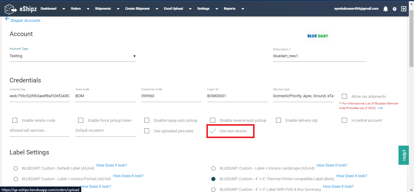The image size is (414, 192).
Task: Select BLUEDART Custom Default Label radio
Action: (x=16, y=168)
